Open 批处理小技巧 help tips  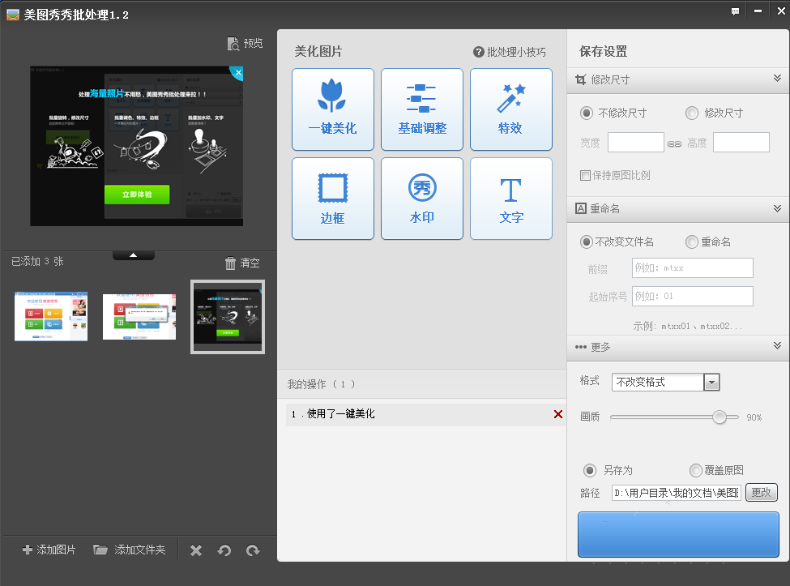510,52
